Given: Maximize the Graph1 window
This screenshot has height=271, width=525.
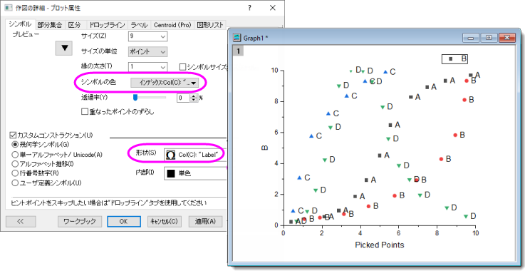Looking at the screenshot, I should click(x=489, y=38).
